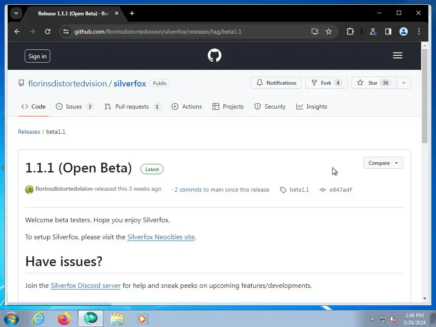
Task: Switch to the Issues tab
Action: pyautogui.click(x=75, y=106)
